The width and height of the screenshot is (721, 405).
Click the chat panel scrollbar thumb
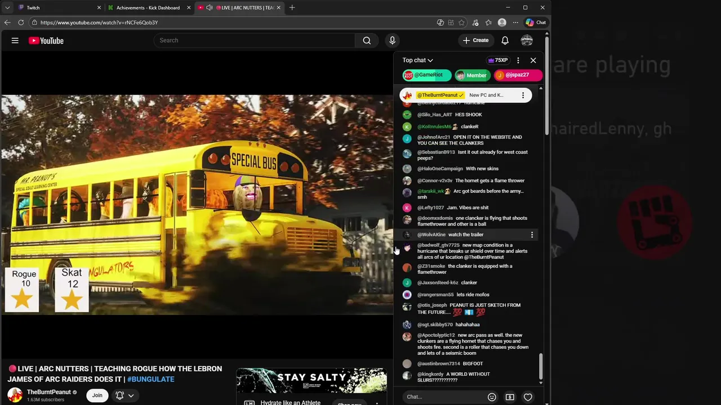click(541, 366)
